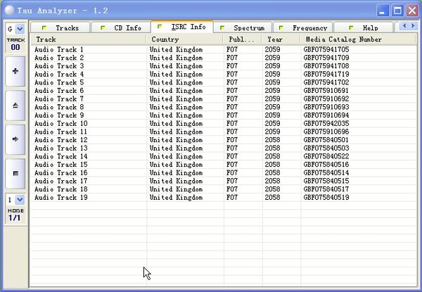Select the Audio Track 10 row
422x292 pixels.
pyautogui.click(x=224, y=124)
